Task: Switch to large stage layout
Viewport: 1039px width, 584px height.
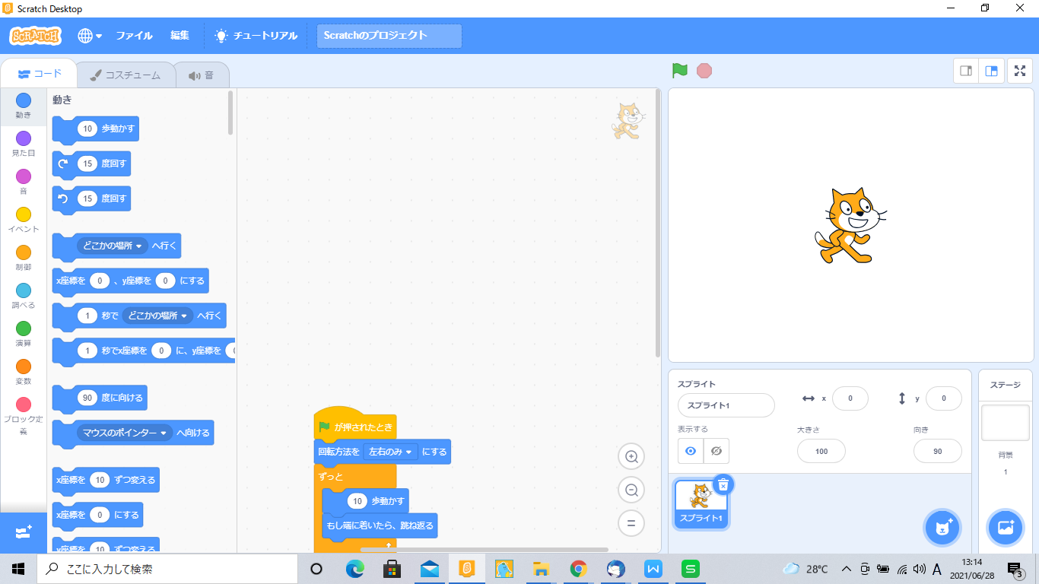Action: (992, 71)
